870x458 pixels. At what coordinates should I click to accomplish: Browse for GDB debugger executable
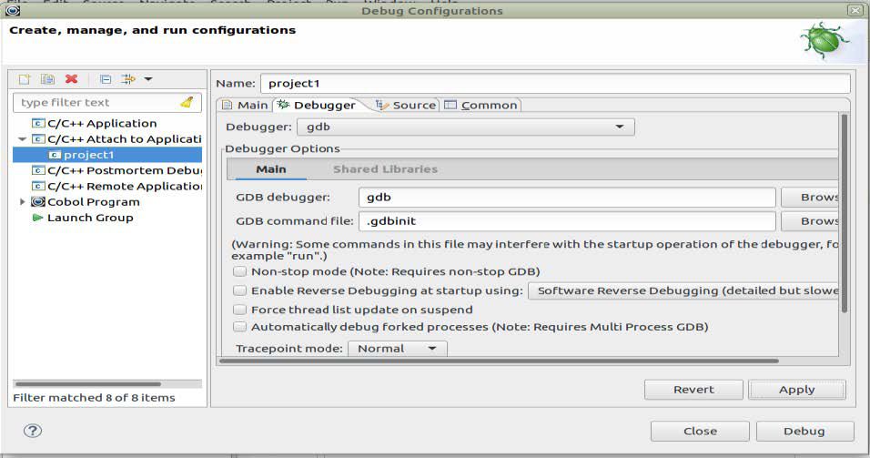pyautogui.click(x=810, y=197)
